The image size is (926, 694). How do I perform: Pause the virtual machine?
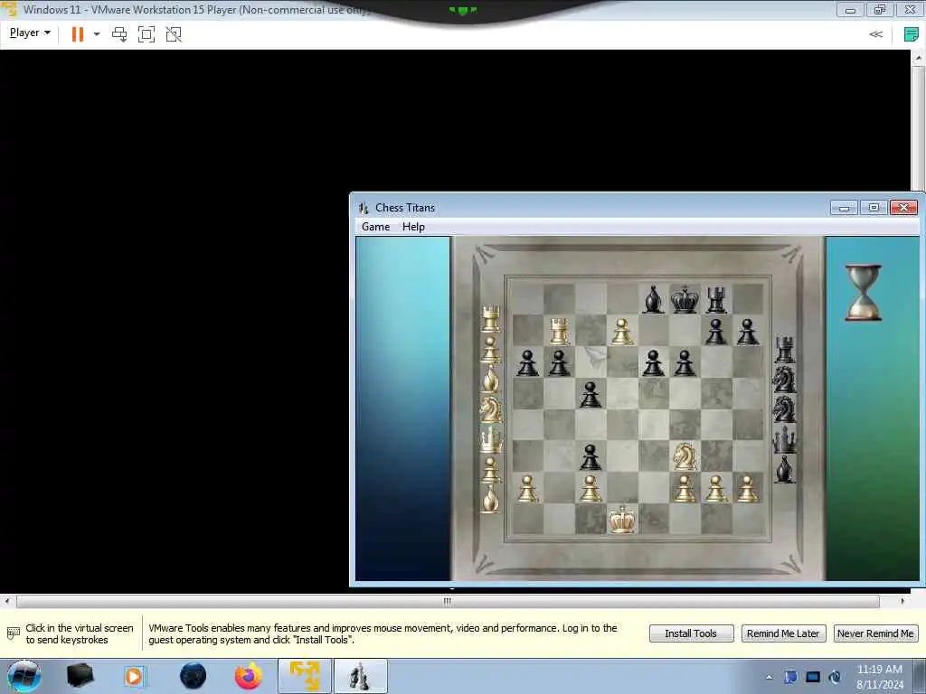pos(78,34)
